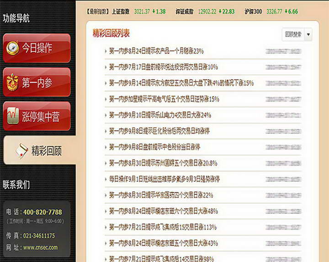Viewport: 329px width, 262px height.
Task: Click the 【最新指数】 ticker label
Action: pos(98,11)
